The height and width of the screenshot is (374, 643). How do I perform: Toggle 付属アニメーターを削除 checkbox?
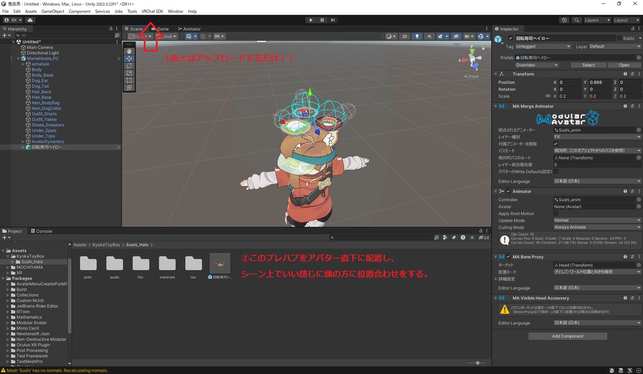556,144
